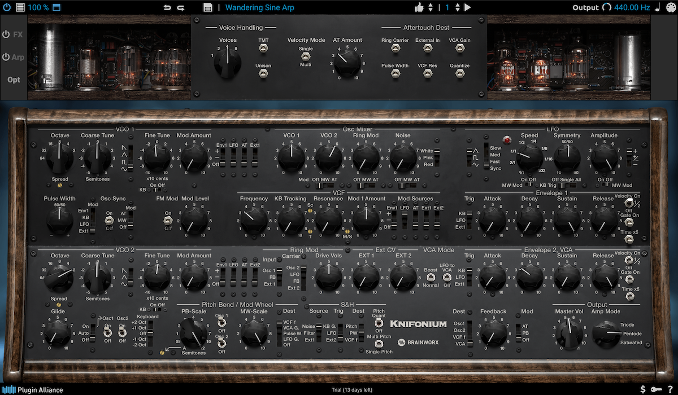Click the preset number stepper arrows
Viewport: 678px width, 395px height.
tap(457, 8)
